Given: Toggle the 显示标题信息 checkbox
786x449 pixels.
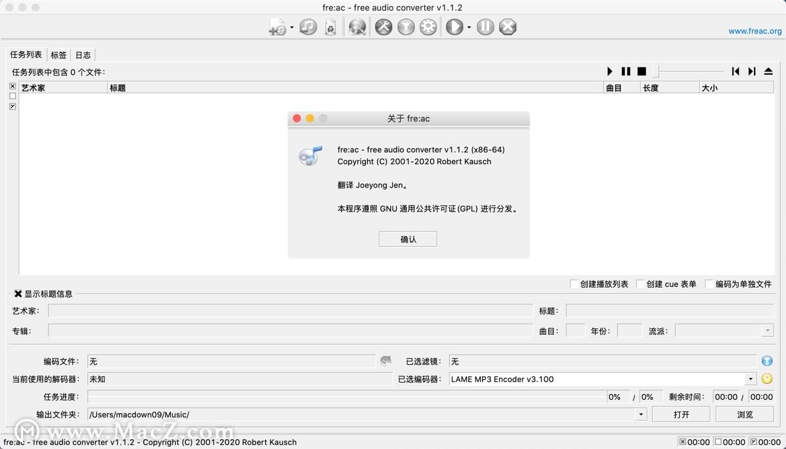Looking at the screenshot, I should (18, 293).
